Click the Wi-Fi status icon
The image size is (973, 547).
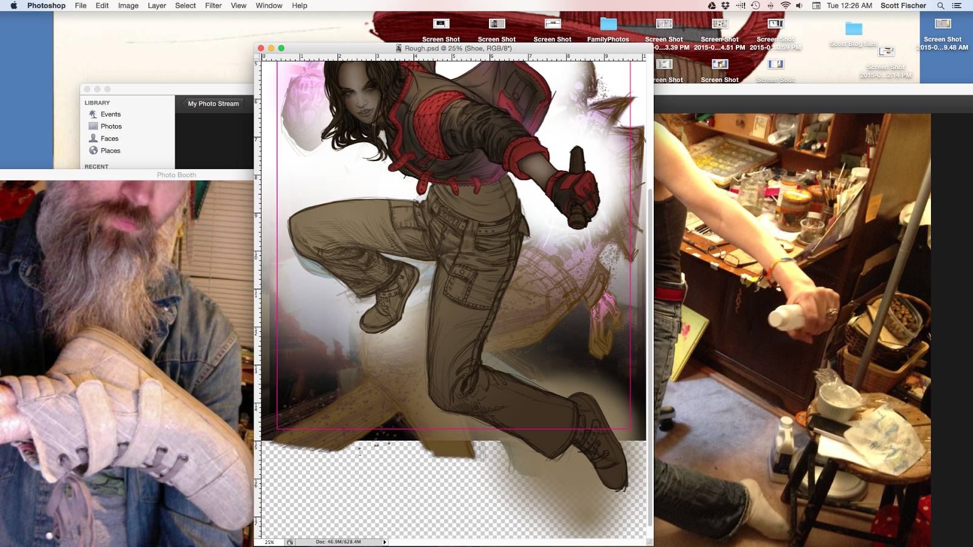[785, 5]
